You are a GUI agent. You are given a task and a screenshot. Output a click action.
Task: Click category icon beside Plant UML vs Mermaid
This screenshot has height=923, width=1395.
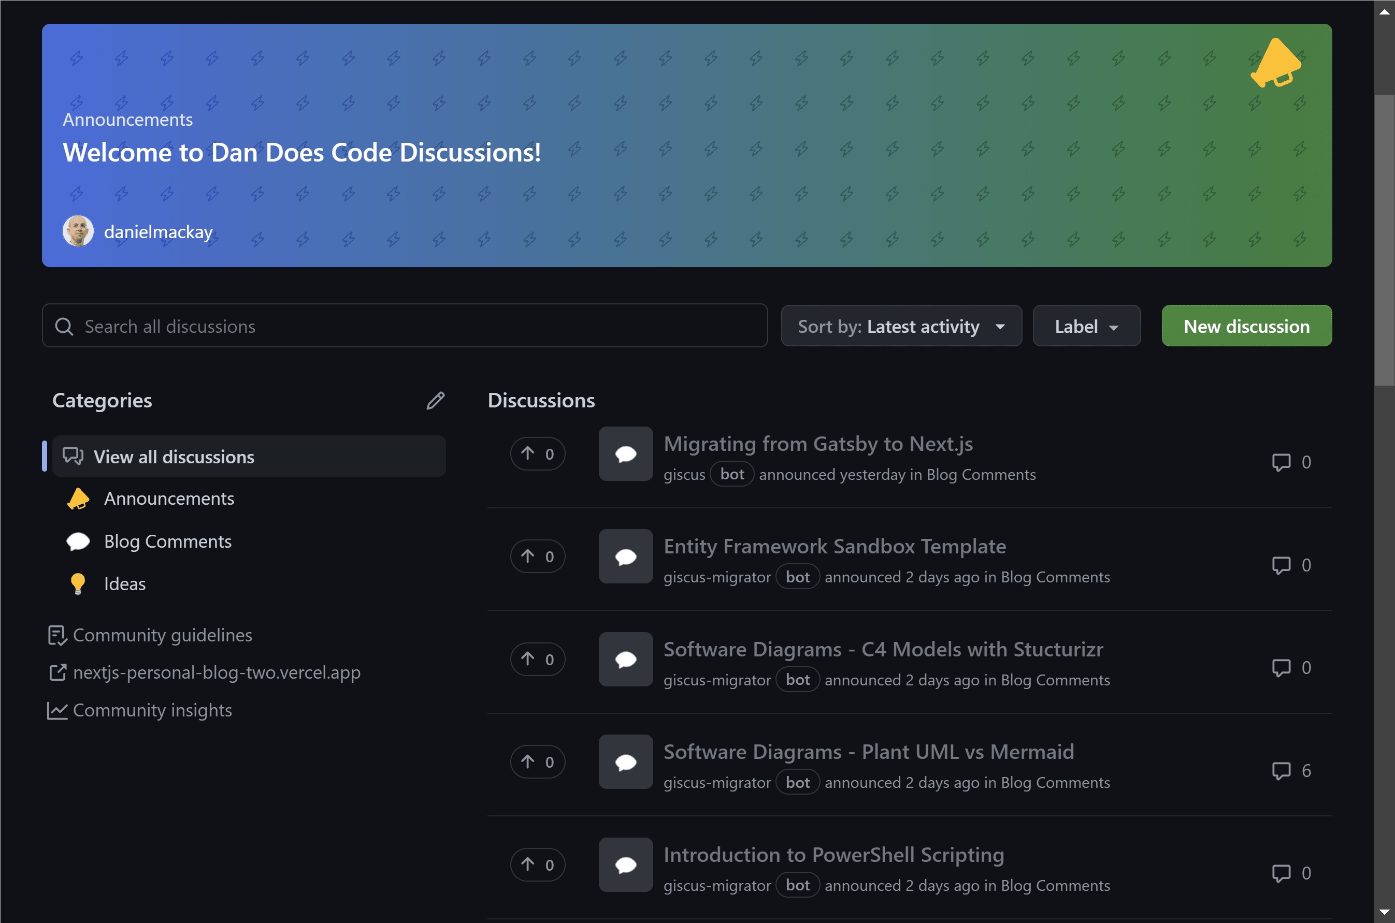click(x=626, y=761)
